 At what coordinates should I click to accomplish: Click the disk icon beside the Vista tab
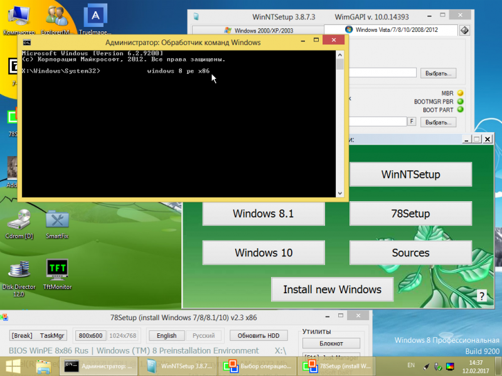coord(464,30)
